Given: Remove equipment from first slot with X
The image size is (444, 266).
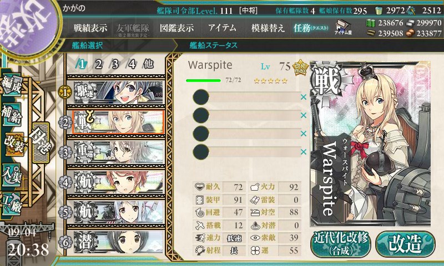Looking at the screenshot, I should point(304,97).
